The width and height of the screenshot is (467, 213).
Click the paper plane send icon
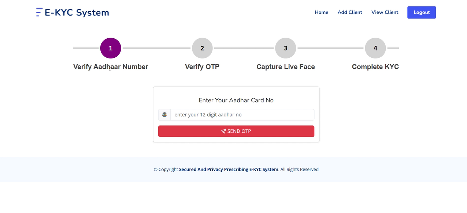click(x=223, y=131)
